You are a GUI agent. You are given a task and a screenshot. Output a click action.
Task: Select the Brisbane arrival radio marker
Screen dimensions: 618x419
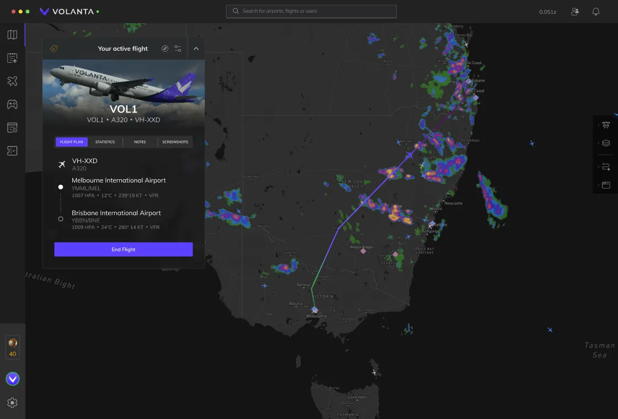click(x=61, y=218)
